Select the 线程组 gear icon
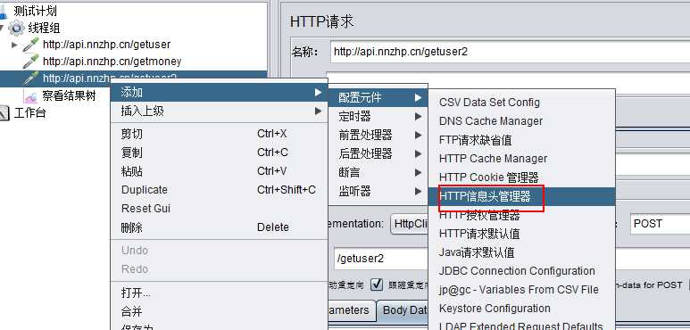Screen dimensions: 690x330 pyautogui.click(x=16, y=29)
